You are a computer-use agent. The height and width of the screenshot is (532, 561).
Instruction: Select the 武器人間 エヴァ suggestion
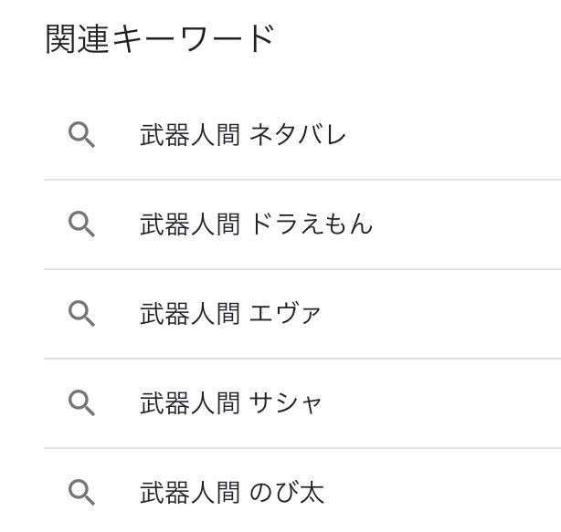coord(302,314)
